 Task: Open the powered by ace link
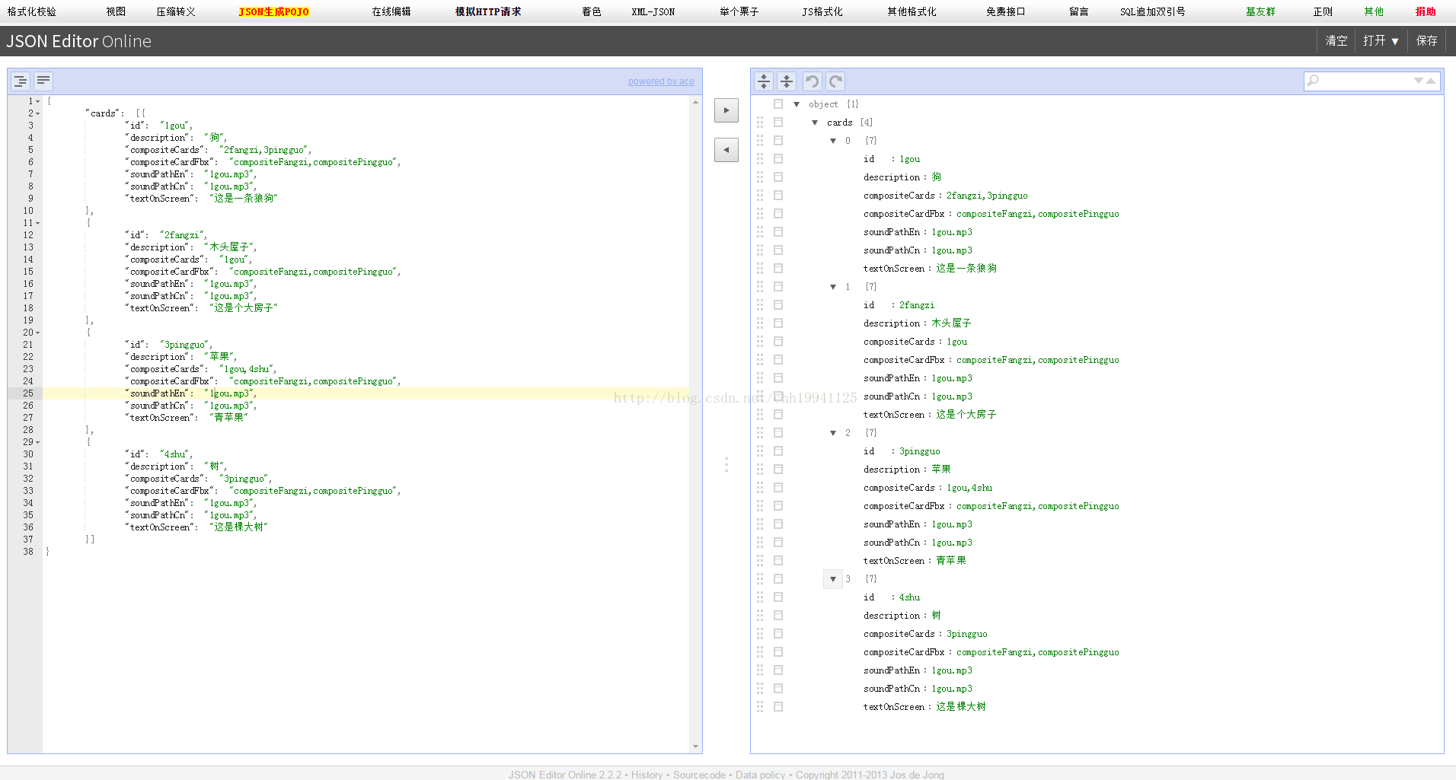pyautogui.click(x=661, y=81)
